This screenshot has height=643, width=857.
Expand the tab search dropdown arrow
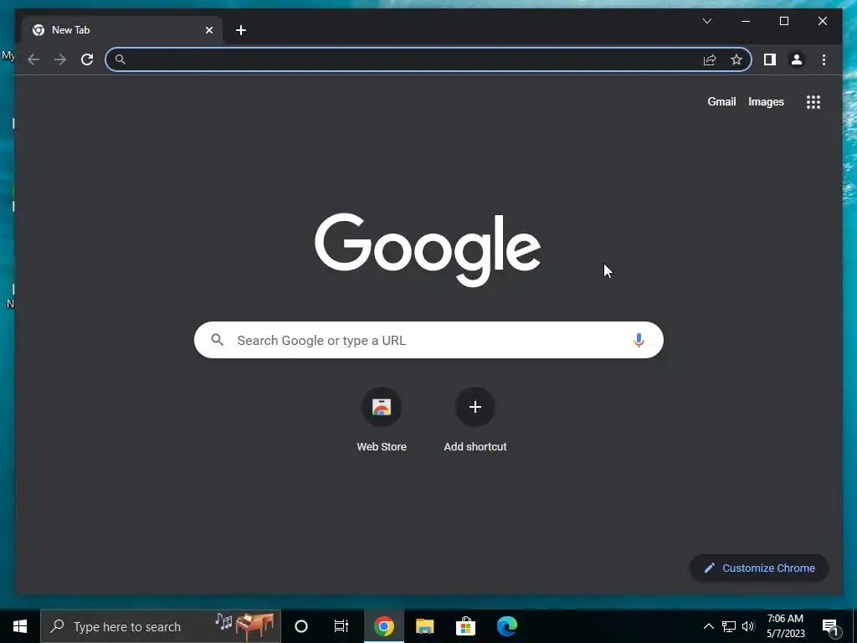tap(706, 21)
